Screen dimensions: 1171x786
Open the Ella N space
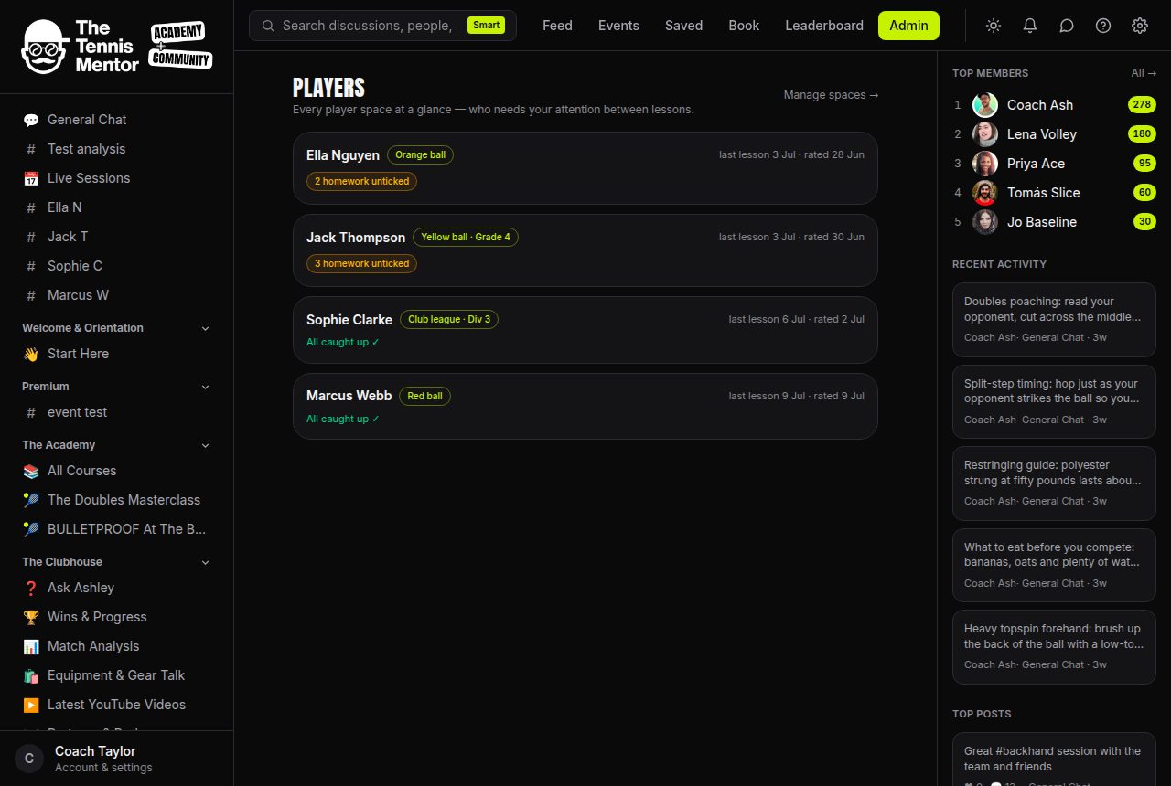[x=117, y=207]
